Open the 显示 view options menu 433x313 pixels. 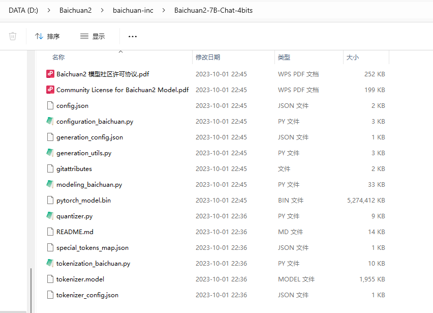[92, 36]
